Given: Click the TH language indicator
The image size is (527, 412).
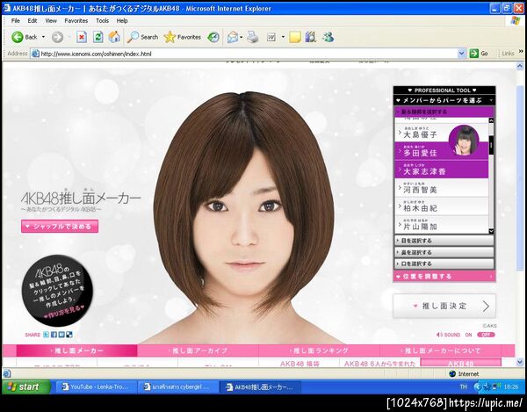Looking at the screenshot, I should (x=463, y=387).
